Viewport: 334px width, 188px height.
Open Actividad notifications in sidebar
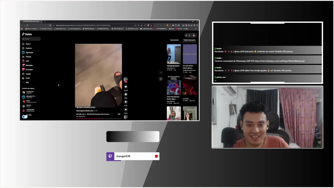click(x=27, y=69)
